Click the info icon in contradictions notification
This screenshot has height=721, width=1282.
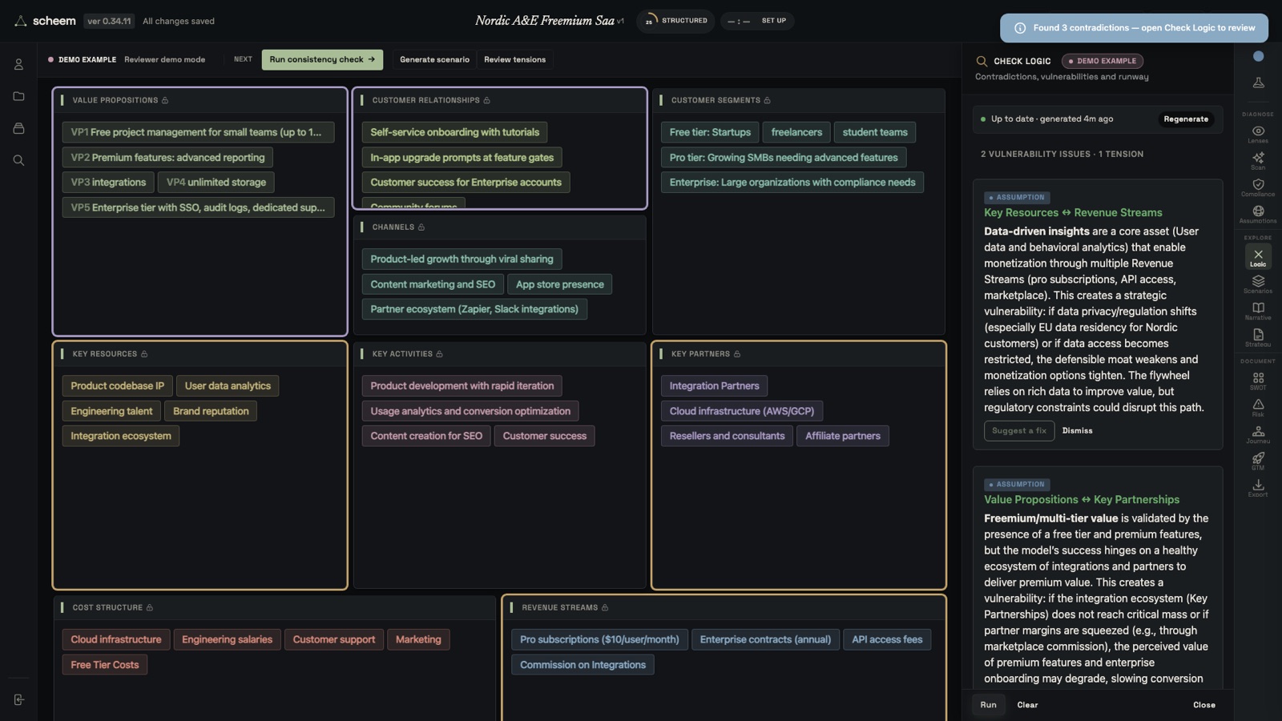pos(1020,28)
